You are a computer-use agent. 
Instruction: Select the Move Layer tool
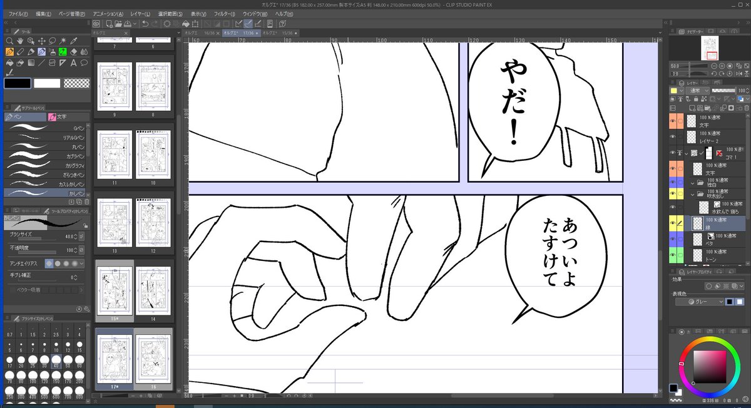[x=41, y=41]
